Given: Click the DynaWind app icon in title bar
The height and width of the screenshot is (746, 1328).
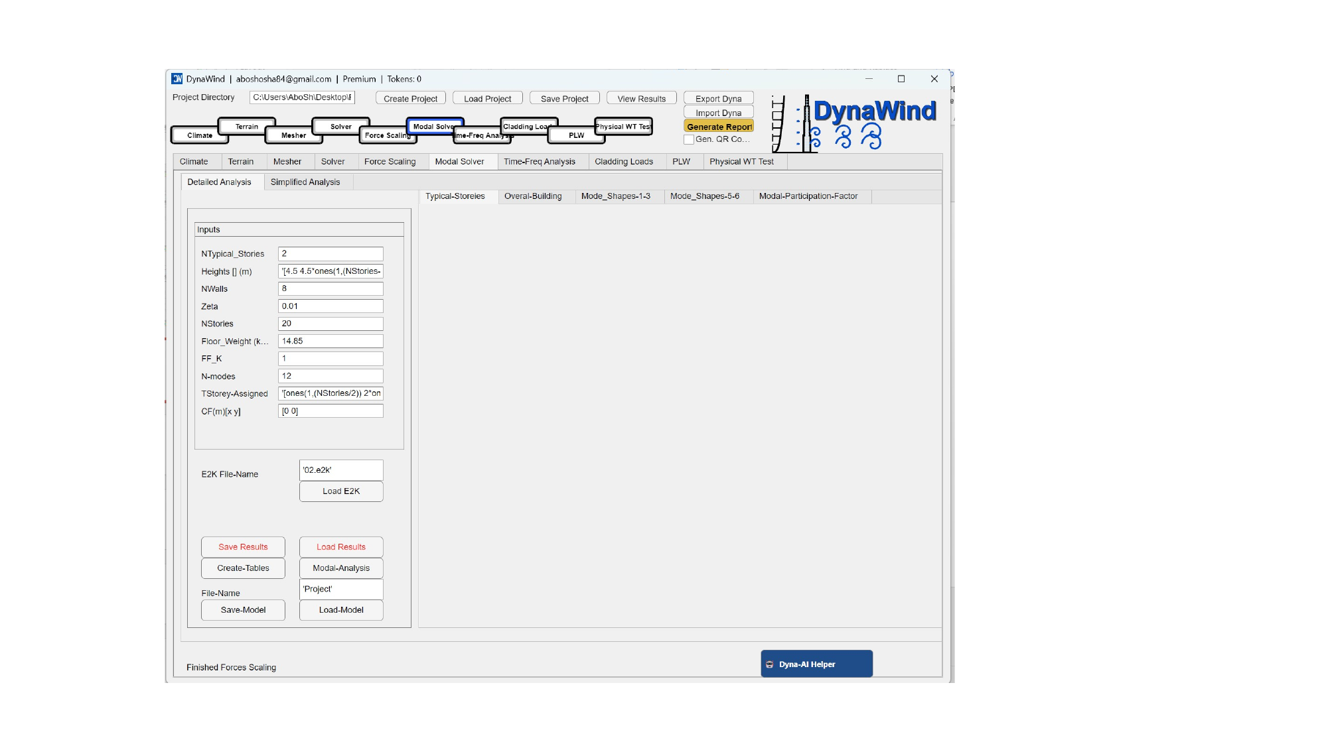Looking at the screenshot, I should (177, 79).
